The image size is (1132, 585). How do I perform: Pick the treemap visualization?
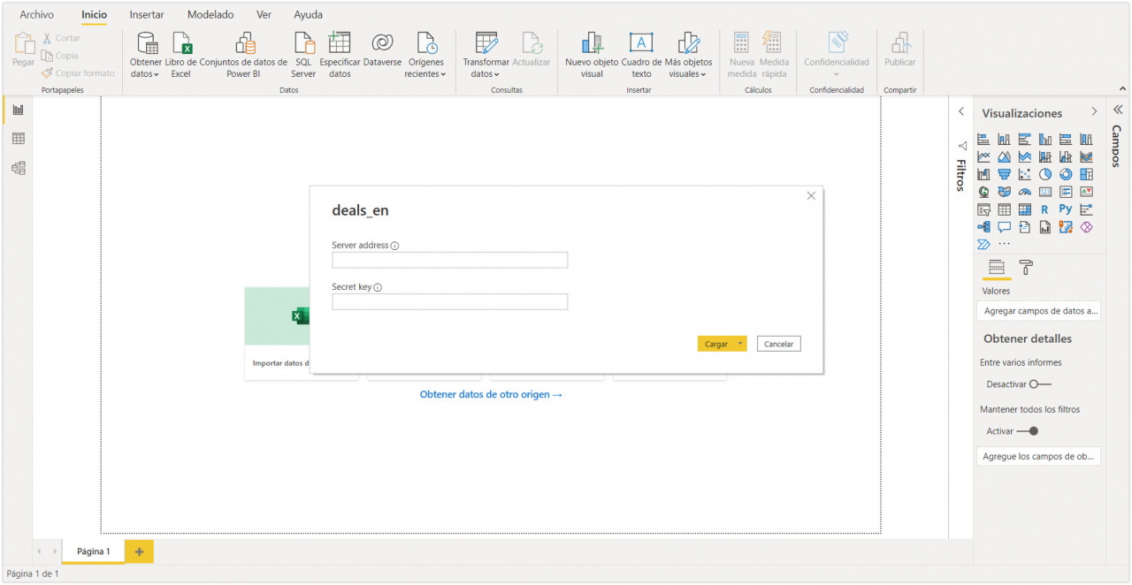[1087, 174]
